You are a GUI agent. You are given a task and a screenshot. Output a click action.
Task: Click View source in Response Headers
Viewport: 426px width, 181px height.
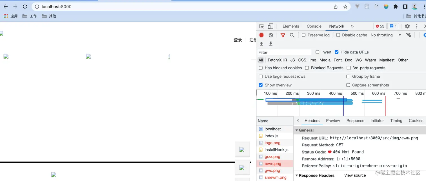pos(355,175)
